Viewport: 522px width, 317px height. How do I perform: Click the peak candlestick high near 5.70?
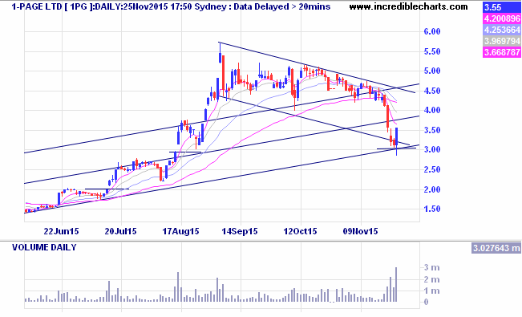tap(220, 53)
